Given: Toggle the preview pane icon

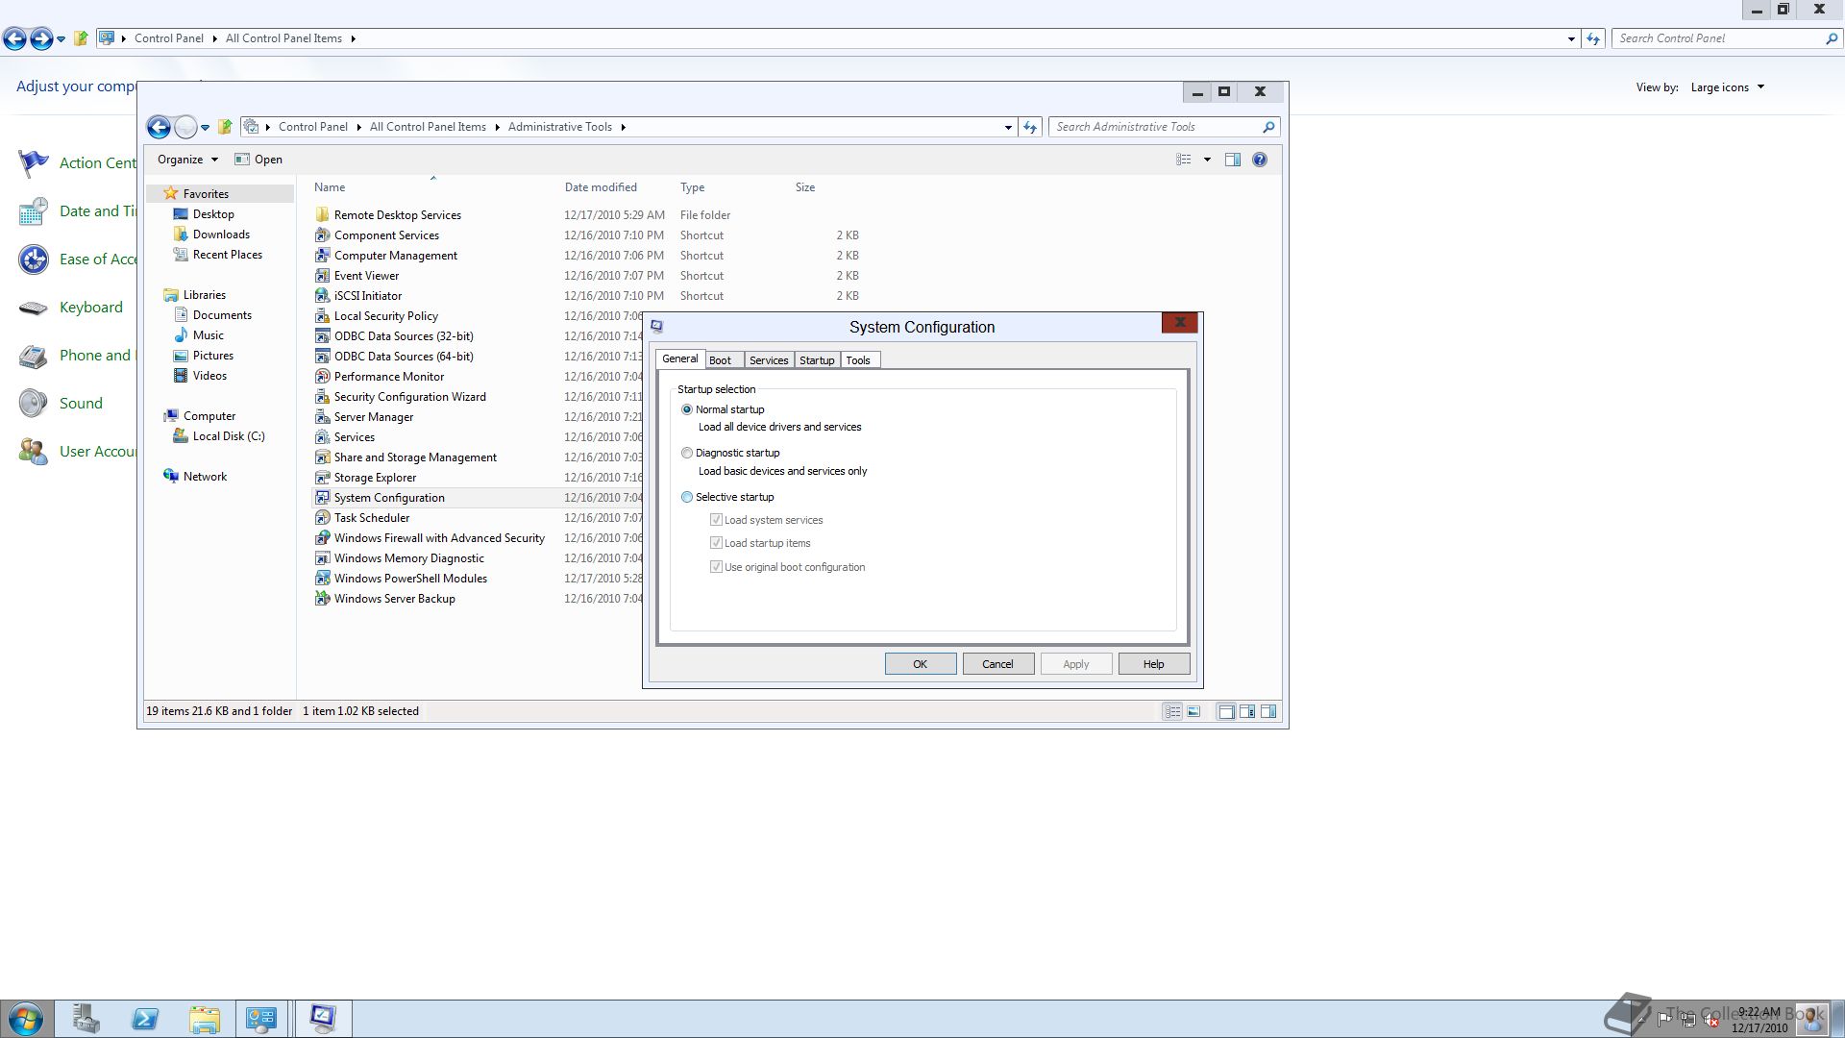Looking at the screenshot, I should point(1233,160).
